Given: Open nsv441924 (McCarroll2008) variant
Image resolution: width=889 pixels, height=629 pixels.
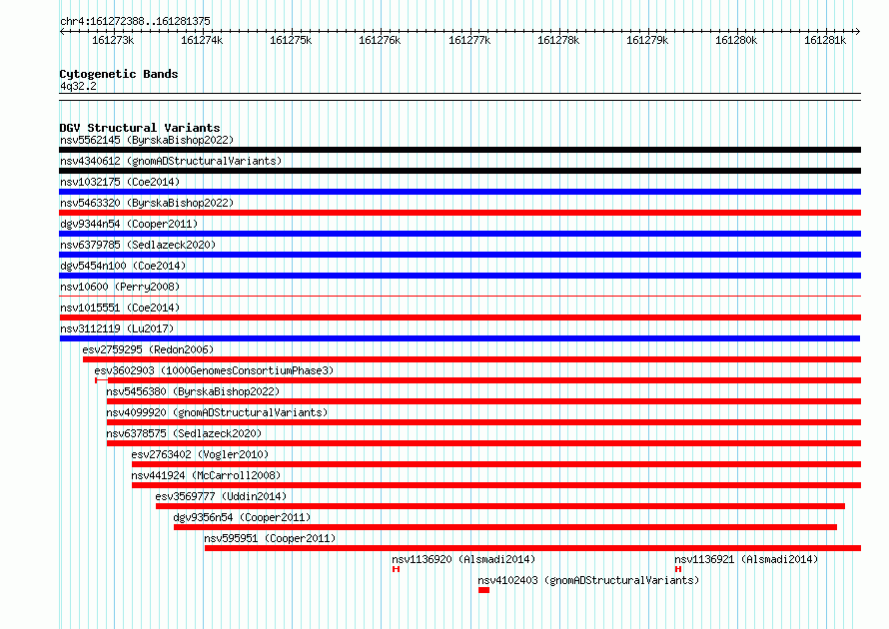Looking at the screenshot, I should [206, 475].
